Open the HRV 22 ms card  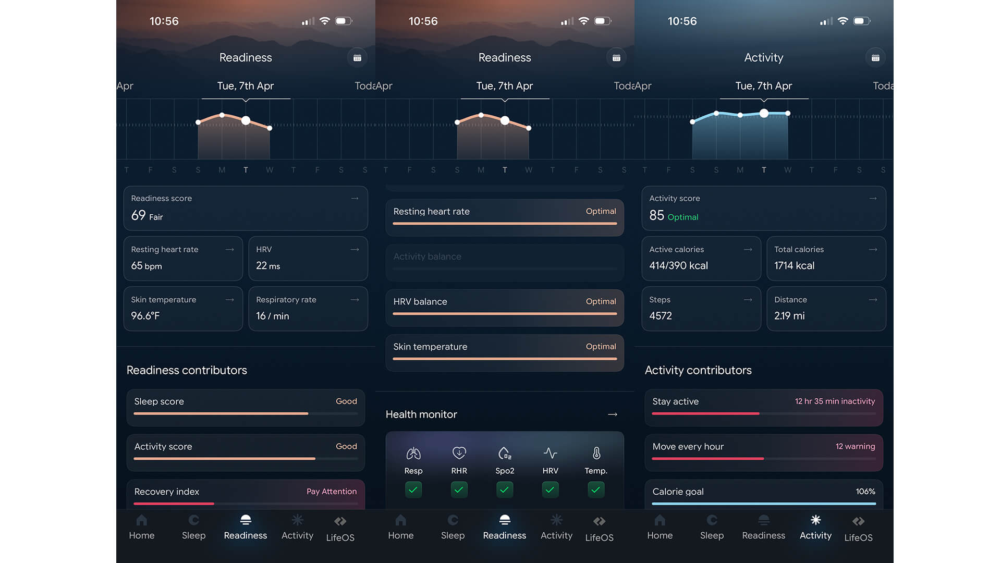(x=308, y=258)
